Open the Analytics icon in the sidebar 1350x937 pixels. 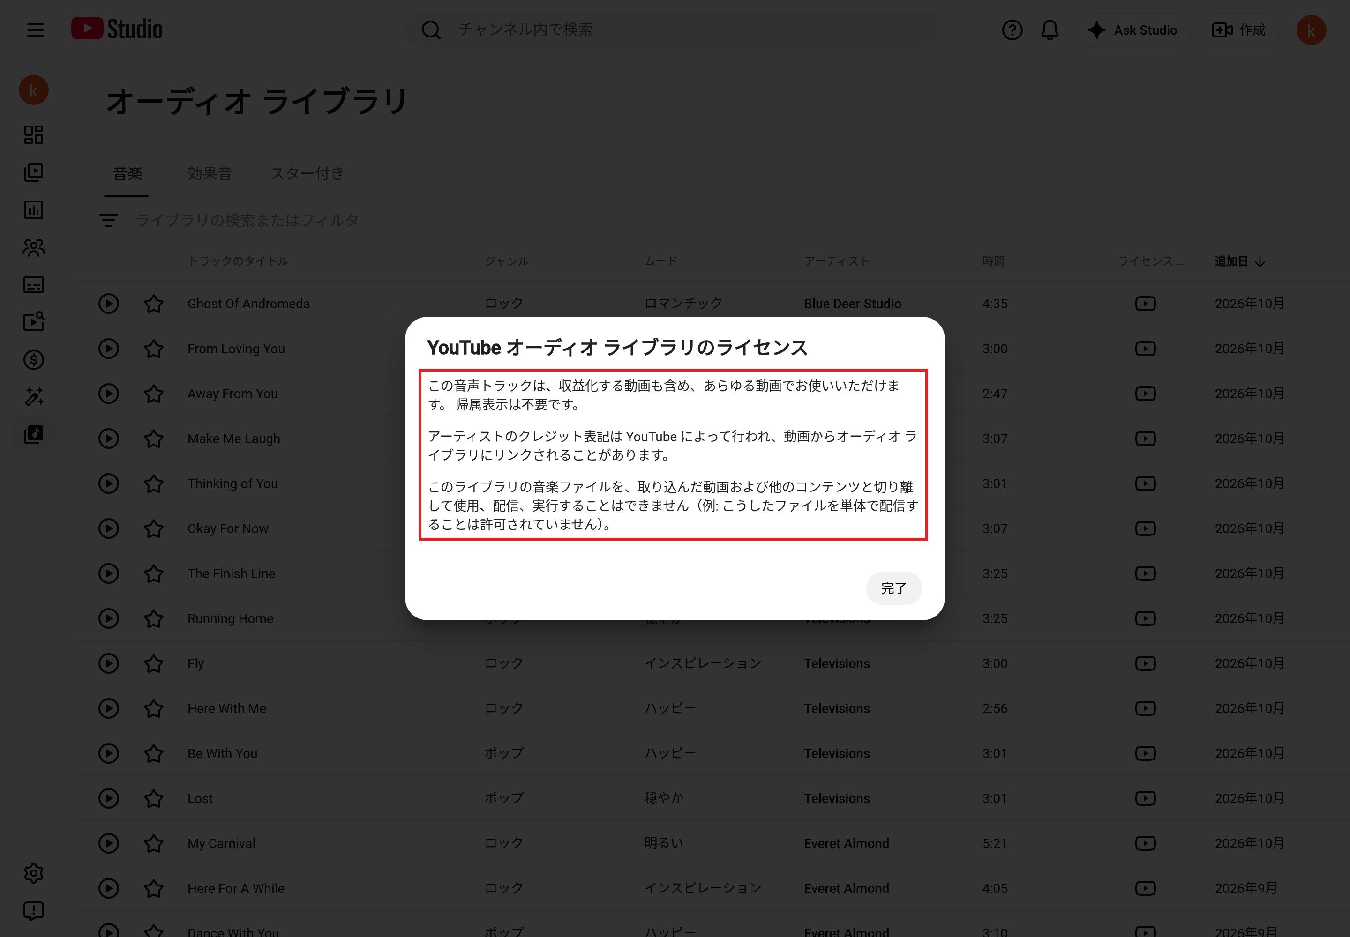coord(33,209)
